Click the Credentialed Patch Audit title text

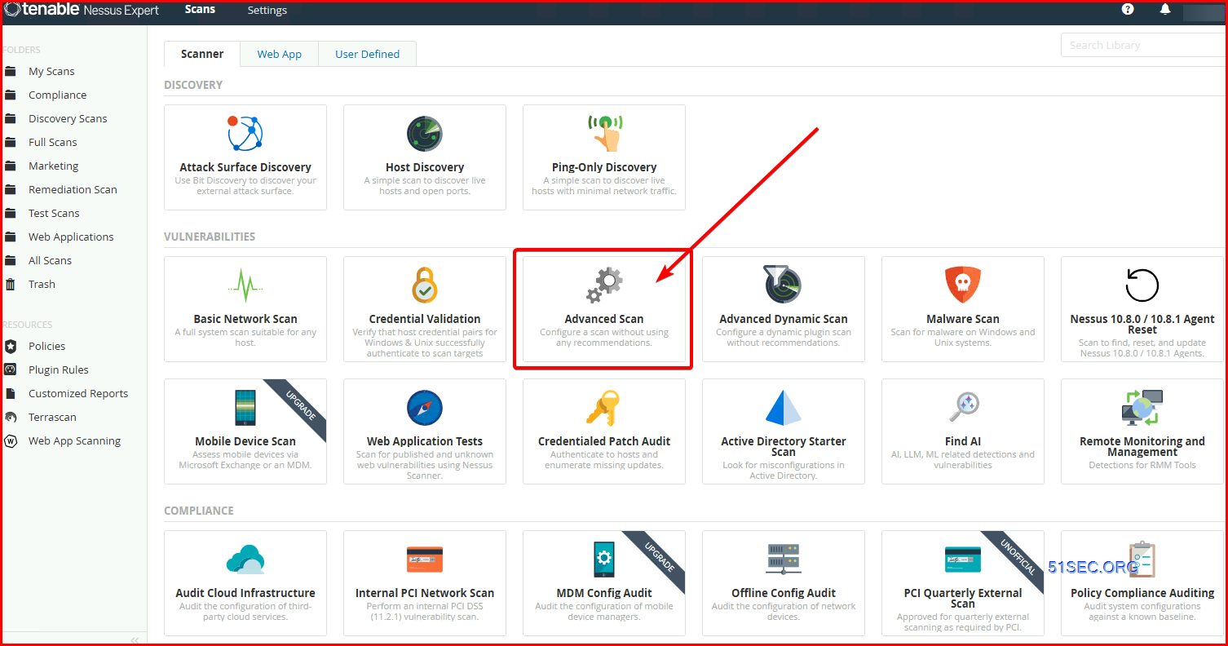pos(604,441)
